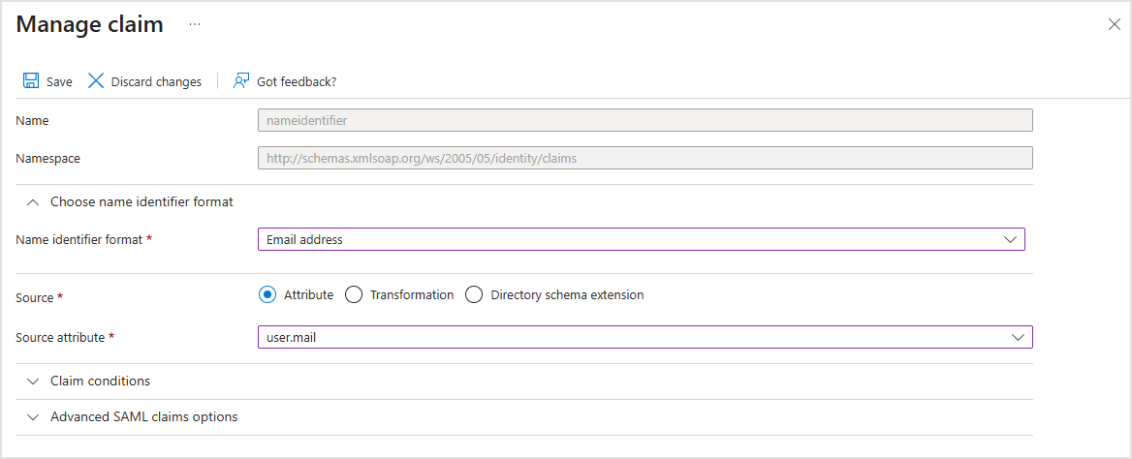The height and width of the screenshot is (459, 1132).
Task: Select the Attribute source radio button
Action: coord(267,294)
